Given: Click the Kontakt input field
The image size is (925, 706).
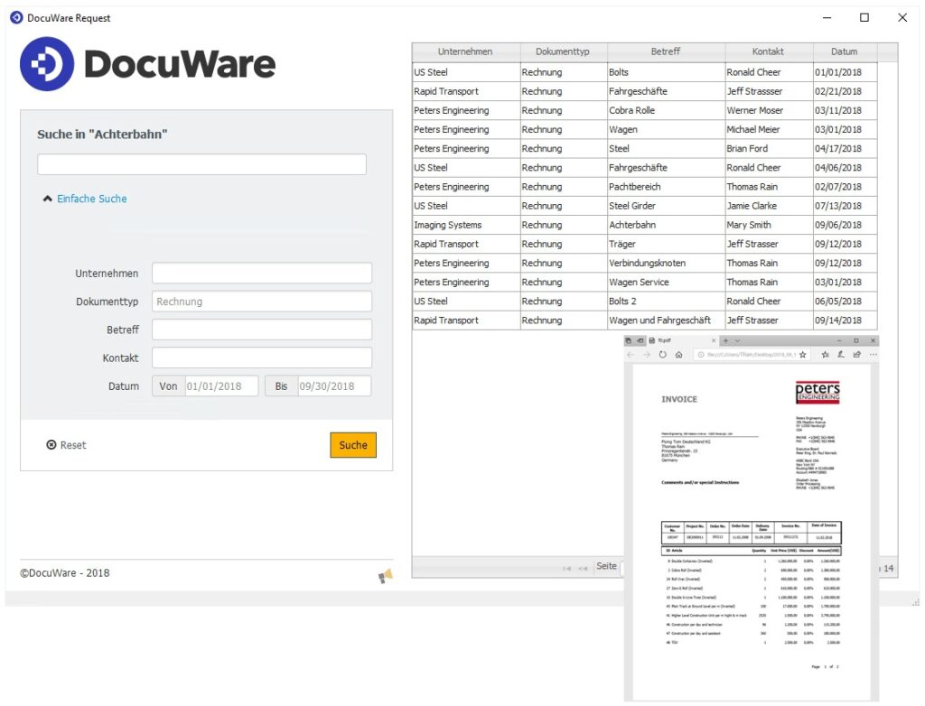Looking at the screenshot, I should click(x=262, y=358).
